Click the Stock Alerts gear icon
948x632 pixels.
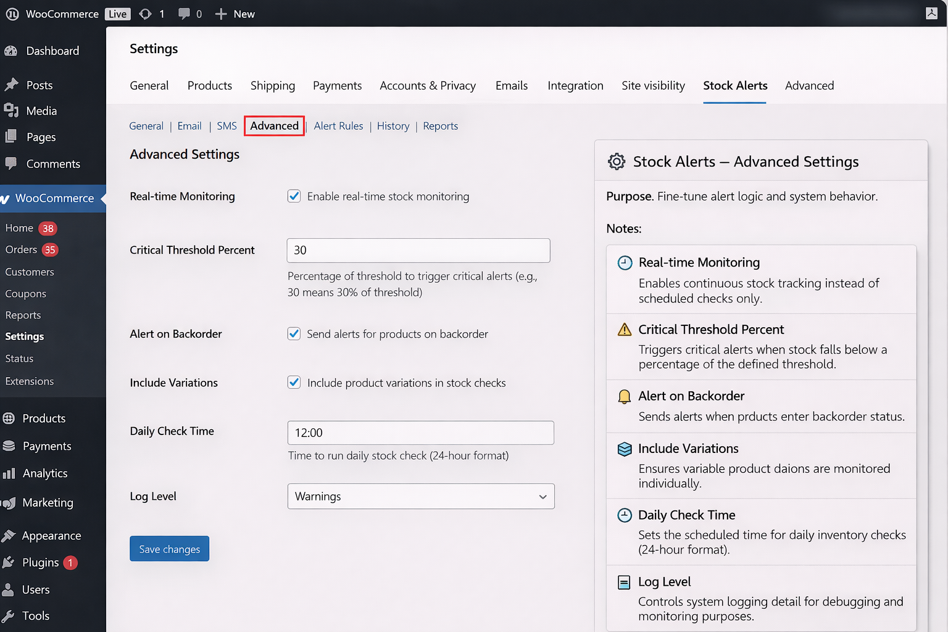pos(616,162)
